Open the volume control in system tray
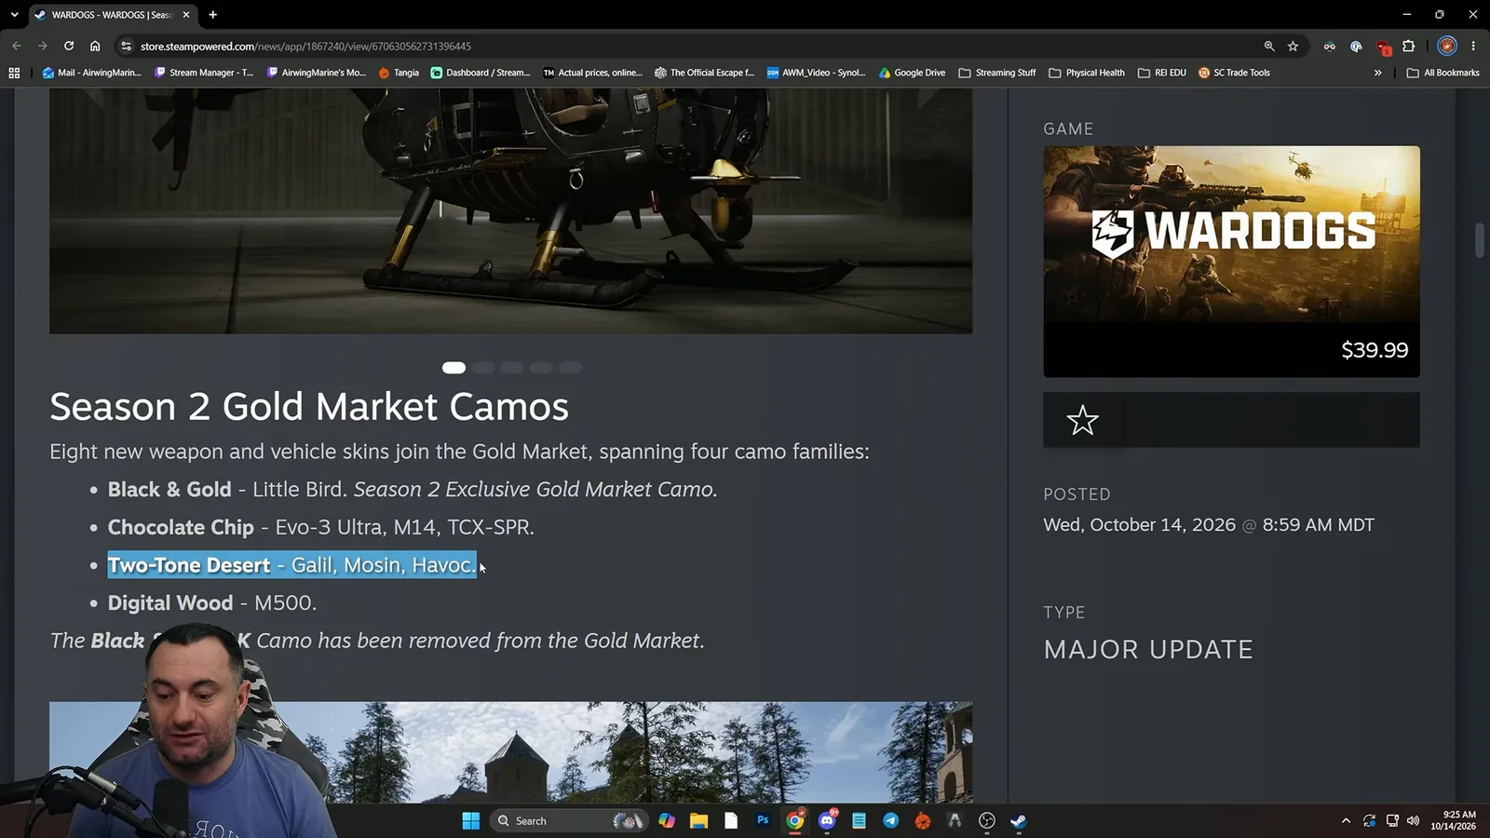The image size is (1490, 838). pyautogui.click(x=1413, y=820)
